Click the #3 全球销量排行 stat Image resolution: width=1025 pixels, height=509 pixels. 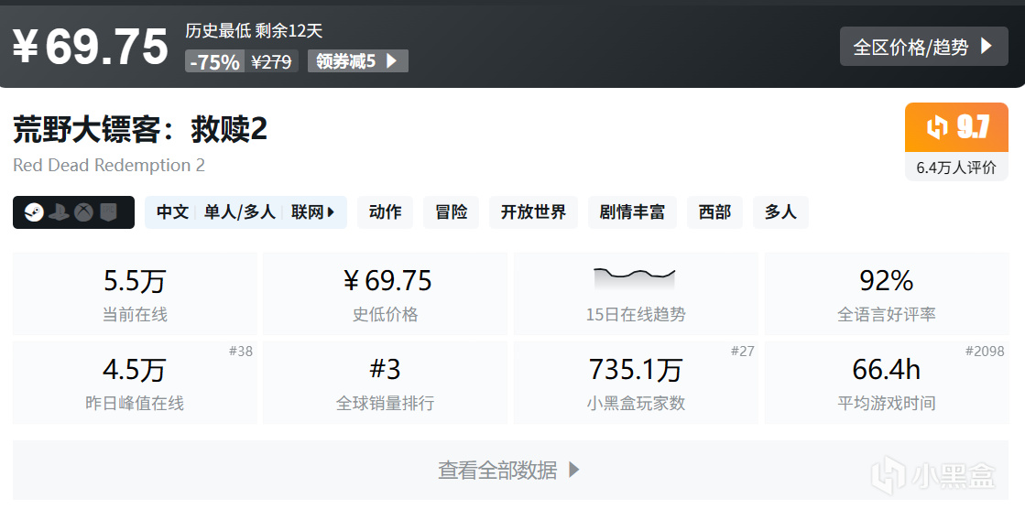tap(385, 383)
